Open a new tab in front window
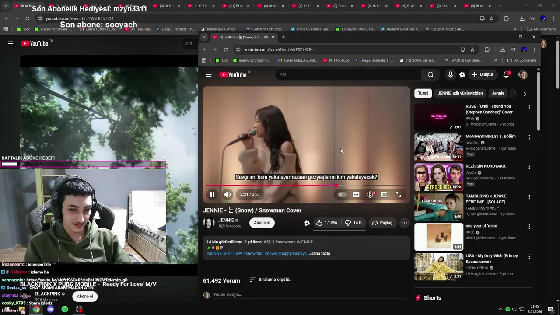The image size is (560, 315). tap(283, 37)
